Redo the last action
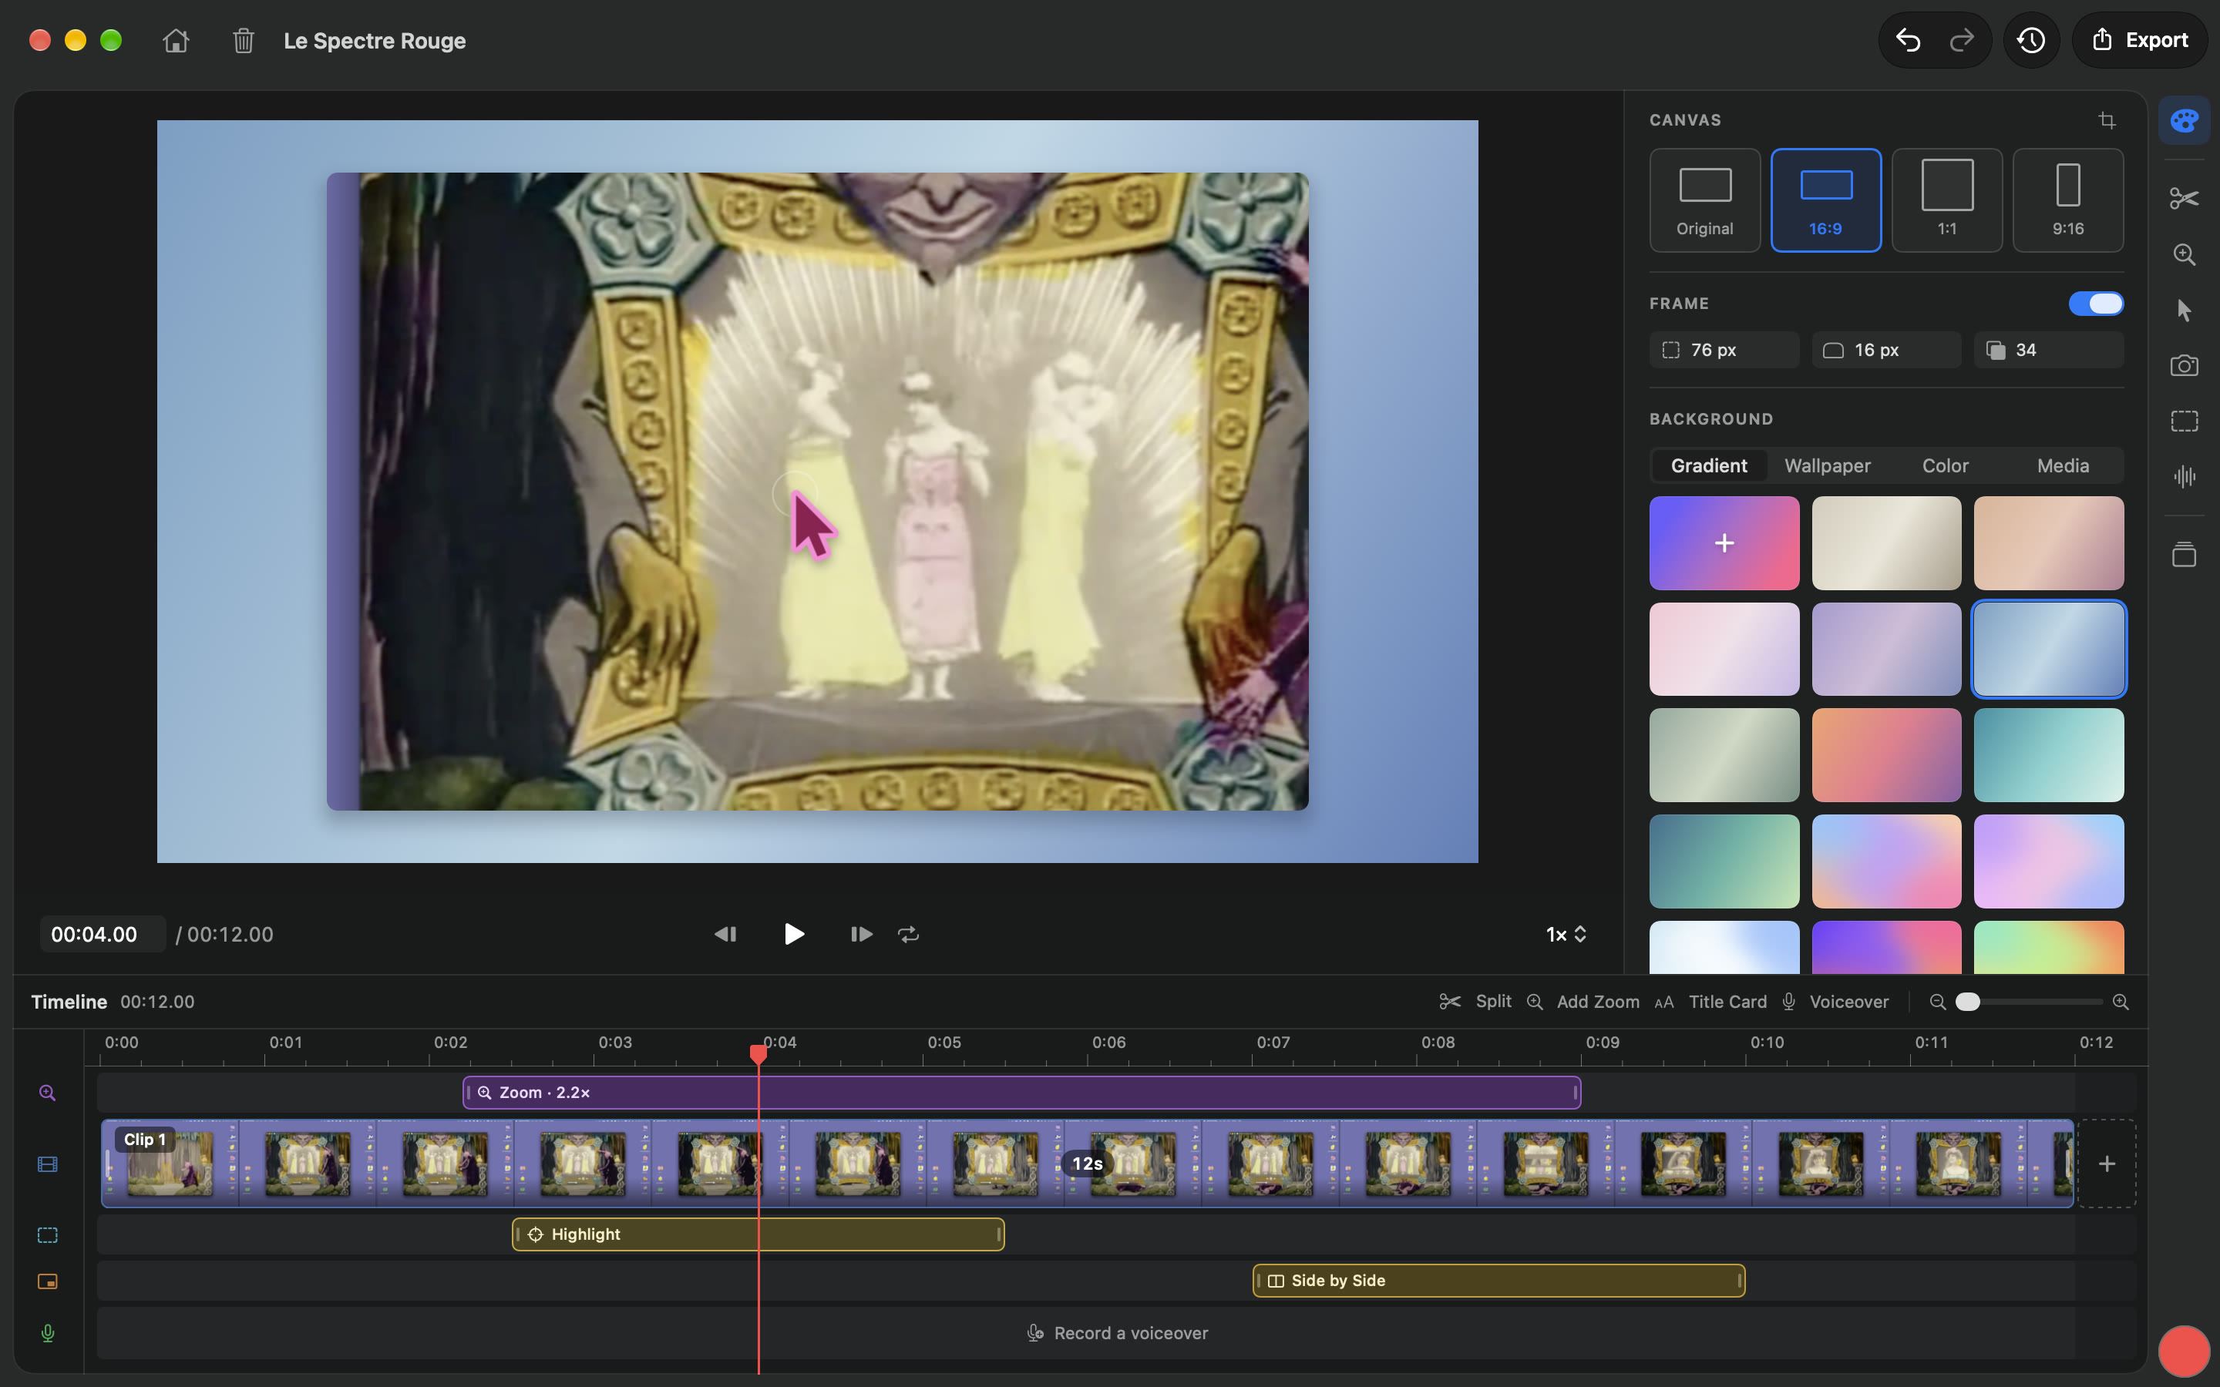 pyautogui.click(x=1961, y=40)
